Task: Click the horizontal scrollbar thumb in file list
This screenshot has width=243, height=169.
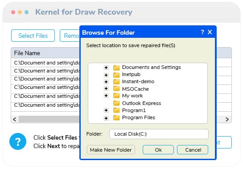Action: click(49, 119)
